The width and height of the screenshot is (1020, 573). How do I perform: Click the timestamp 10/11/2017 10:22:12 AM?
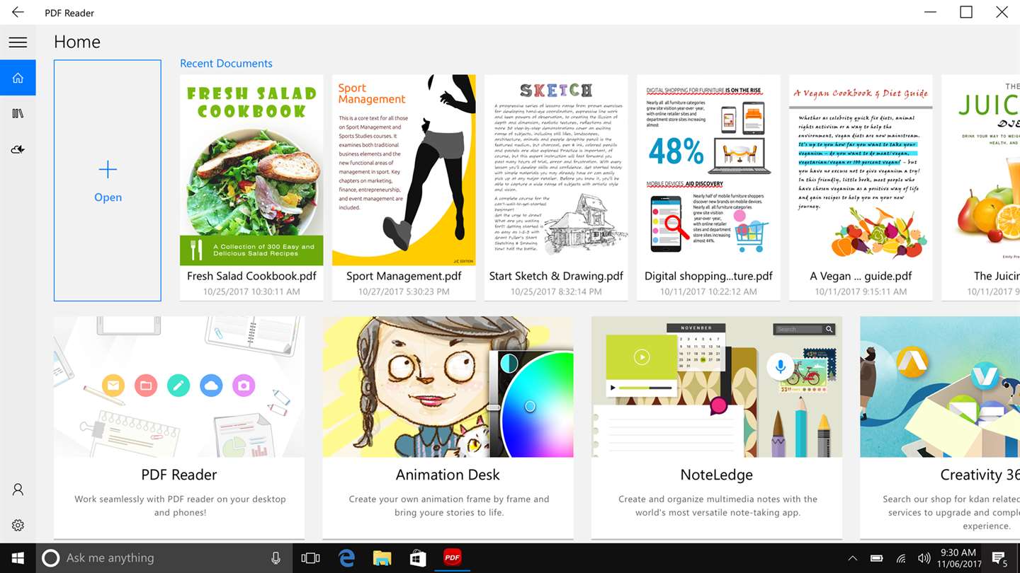pos(708,291)
